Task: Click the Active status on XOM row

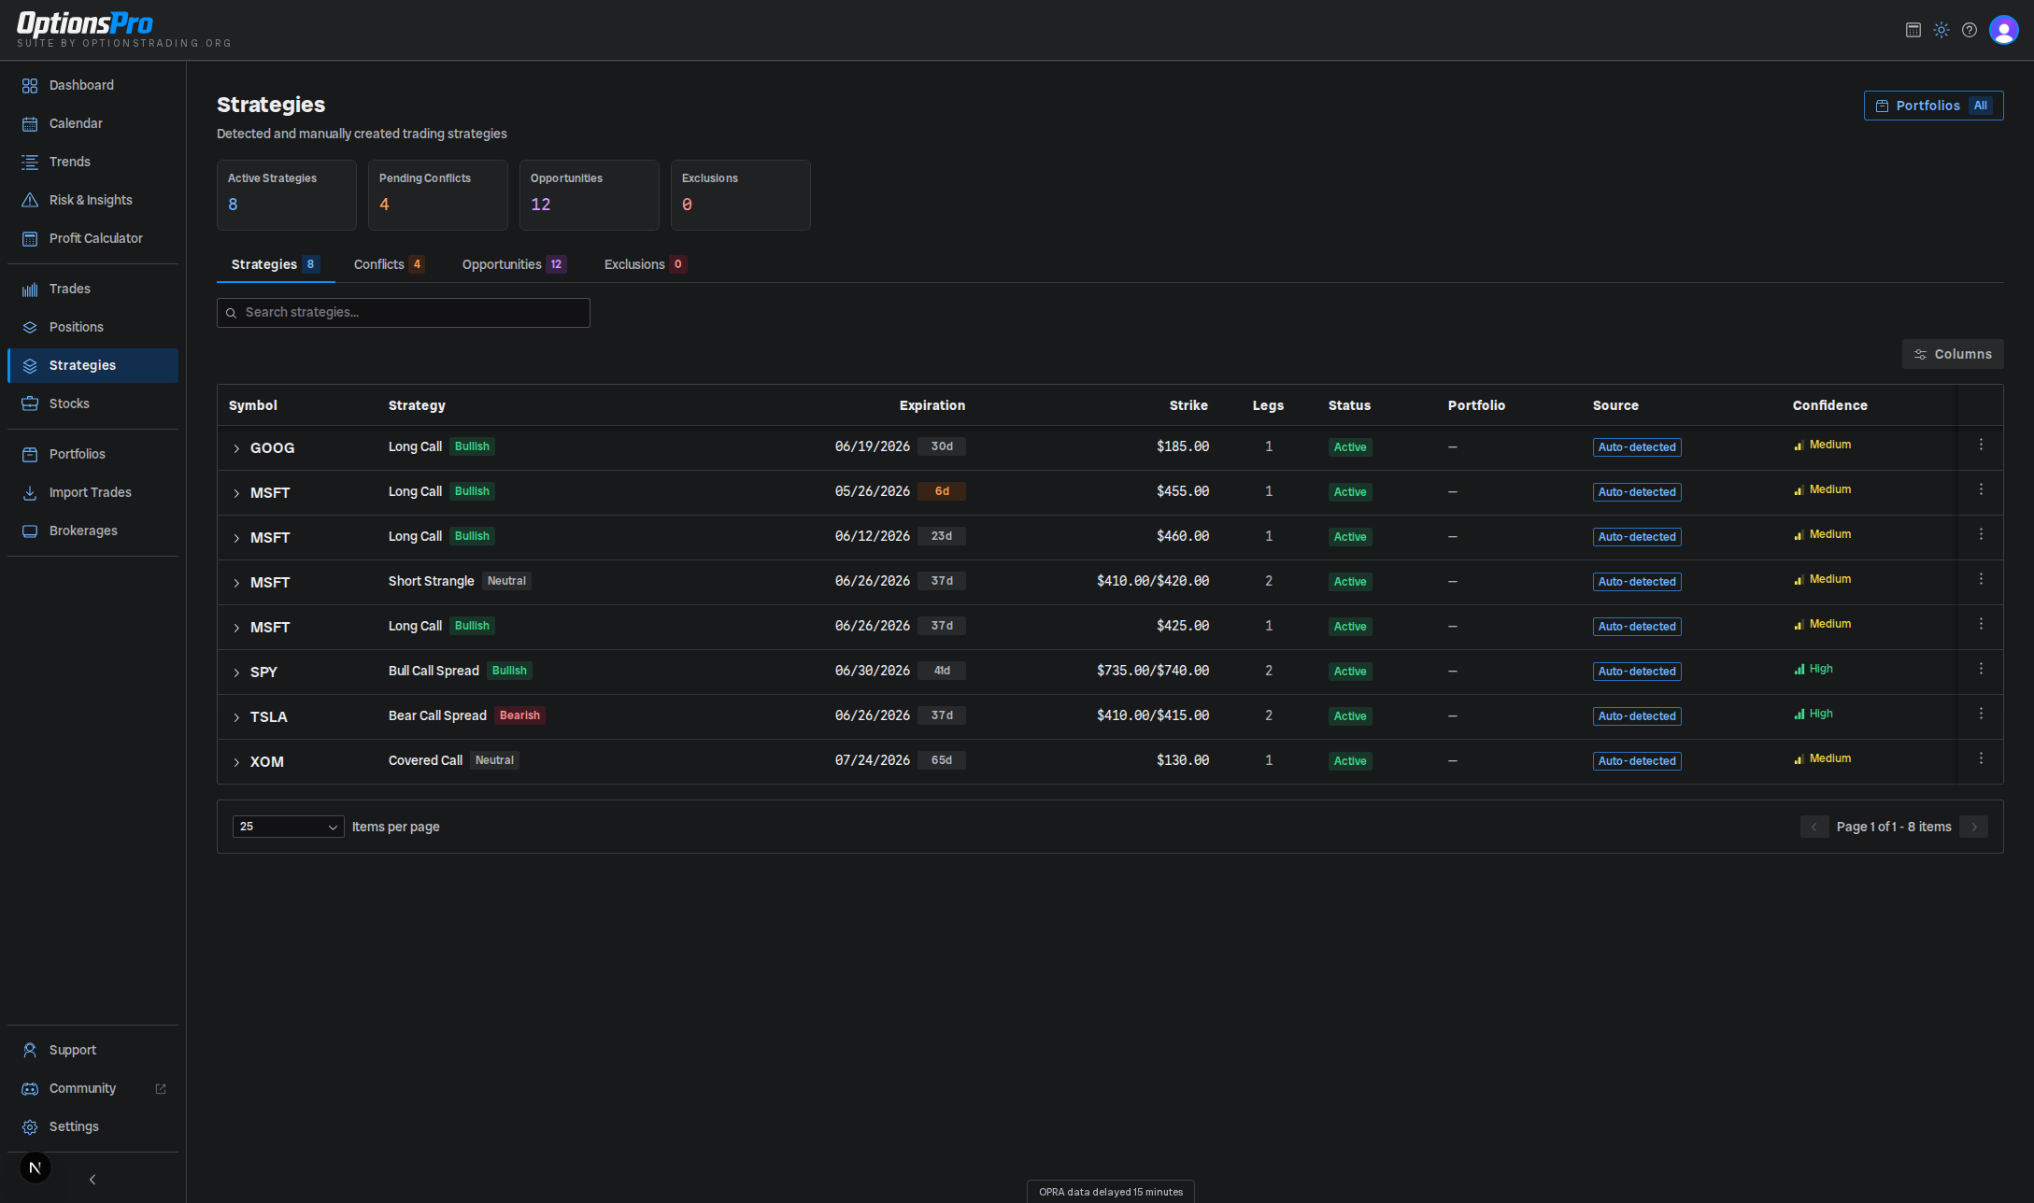Action: (x=1350, y=761)
